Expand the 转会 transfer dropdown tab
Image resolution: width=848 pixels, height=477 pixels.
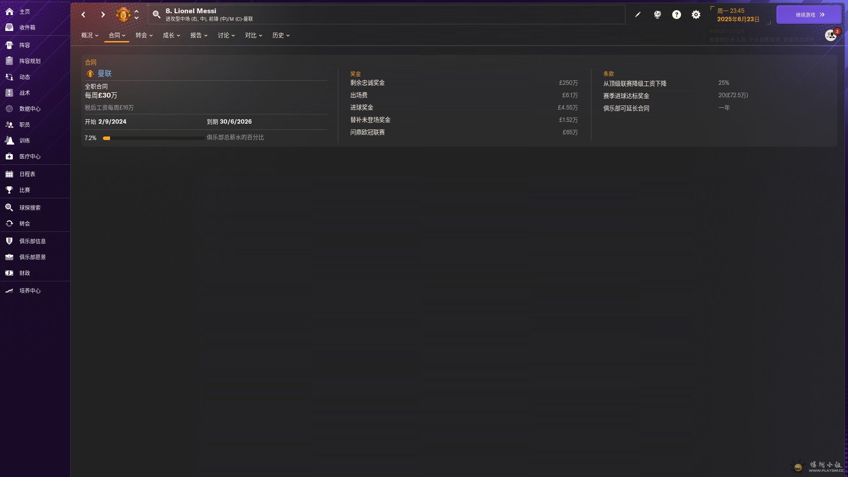[x=144, y=35]
